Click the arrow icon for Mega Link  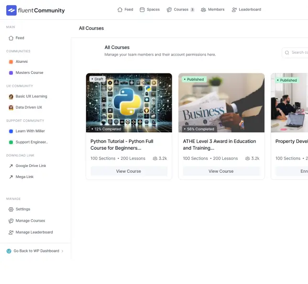[11, 177]
